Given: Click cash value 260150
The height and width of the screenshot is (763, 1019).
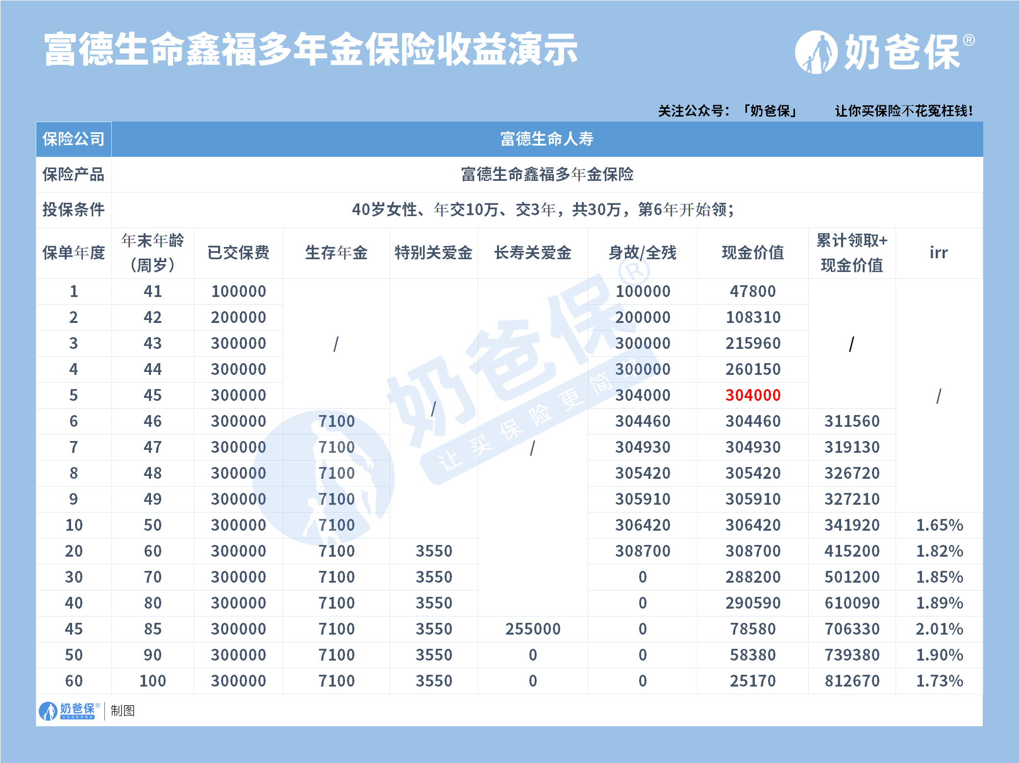Looking at the screenshot, I should [x=753, y=369].
